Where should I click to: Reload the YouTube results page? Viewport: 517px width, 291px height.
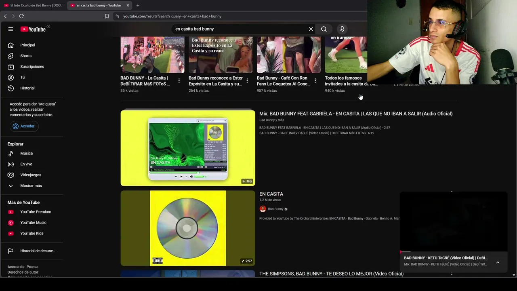pyautogui.click(x=21, y=16)
